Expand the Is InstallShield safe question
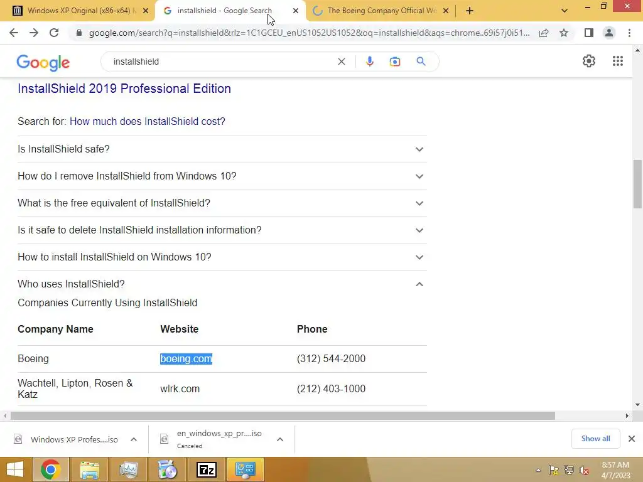Image resolution: width=643 pixels, height=482 pixels. (x=222, y=149)
